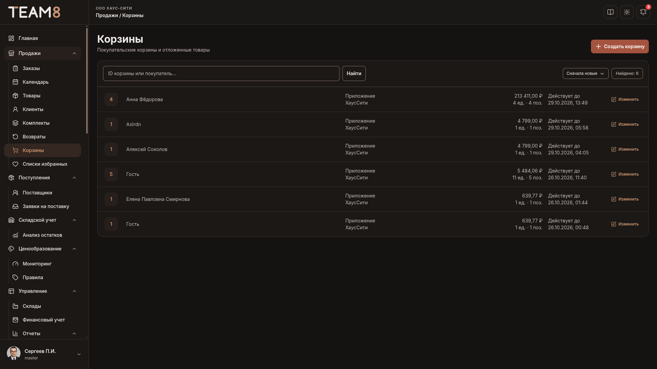Viewport: 657px width, 369px height.
Task: Select the active Корзины sidebar item
Action: tap(42, 150)
